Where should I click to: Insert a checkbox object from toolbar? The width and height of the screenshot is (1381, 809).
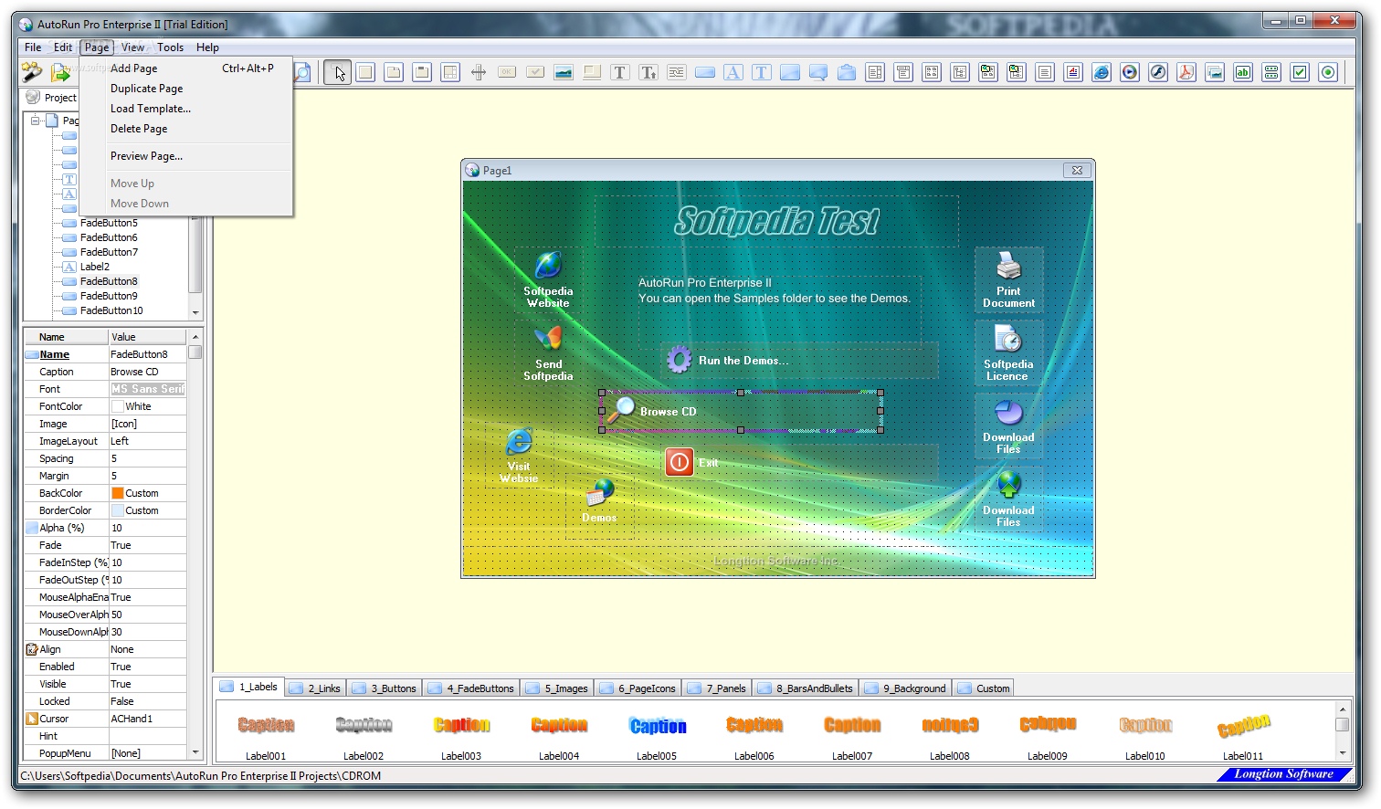[1300, 72]
